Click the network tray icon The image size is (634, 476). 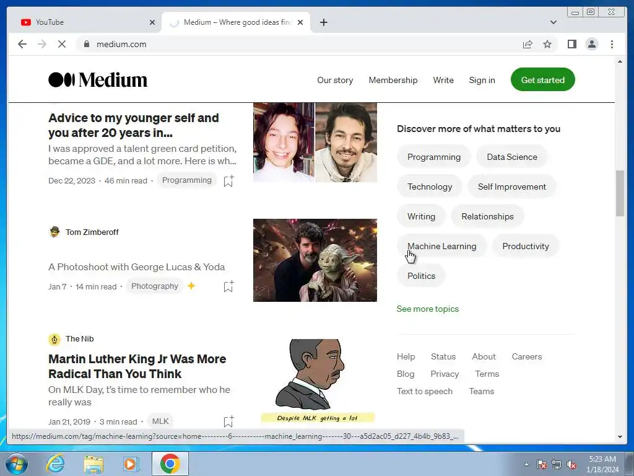pyautogui.click(x=557, y=464)
